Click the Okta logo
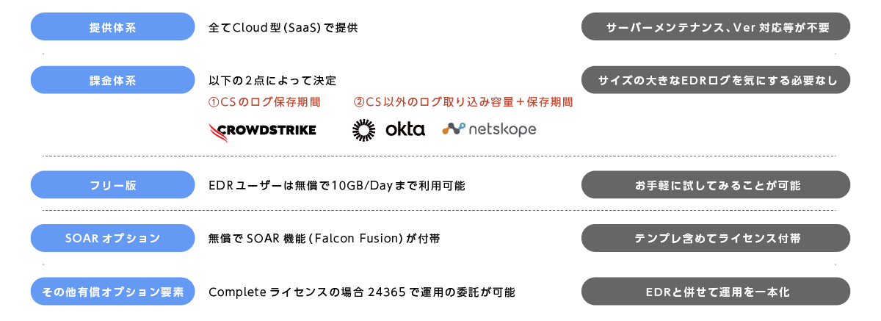The width and height of the screenshot is (881, 321). (389, 130)
